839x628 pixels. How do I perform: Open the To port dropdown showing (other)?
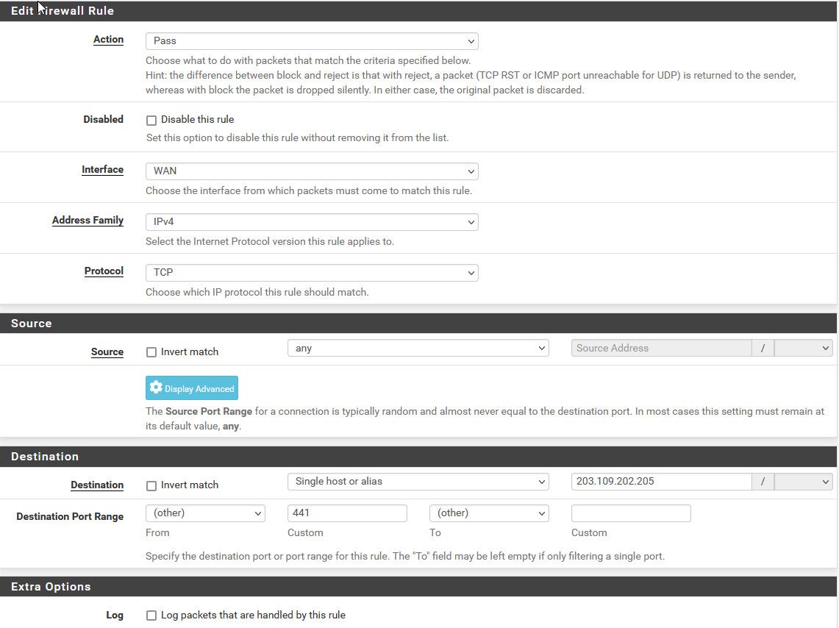point(489,513)
